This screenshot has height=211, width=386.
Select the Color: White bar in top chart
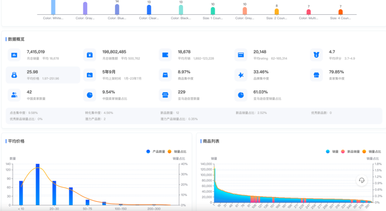tap(53, 7)
